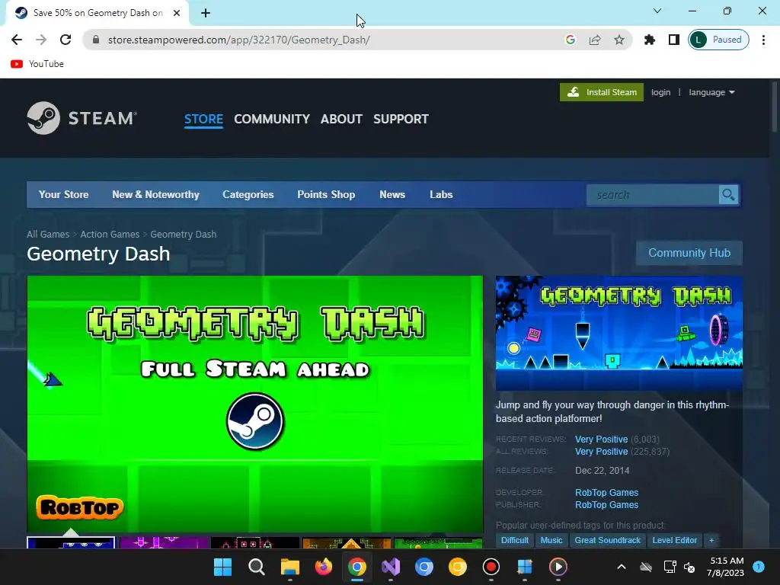Open RobTop Games publisher link
The width and height of the screenshot is (780, 585).
[606, 505]
